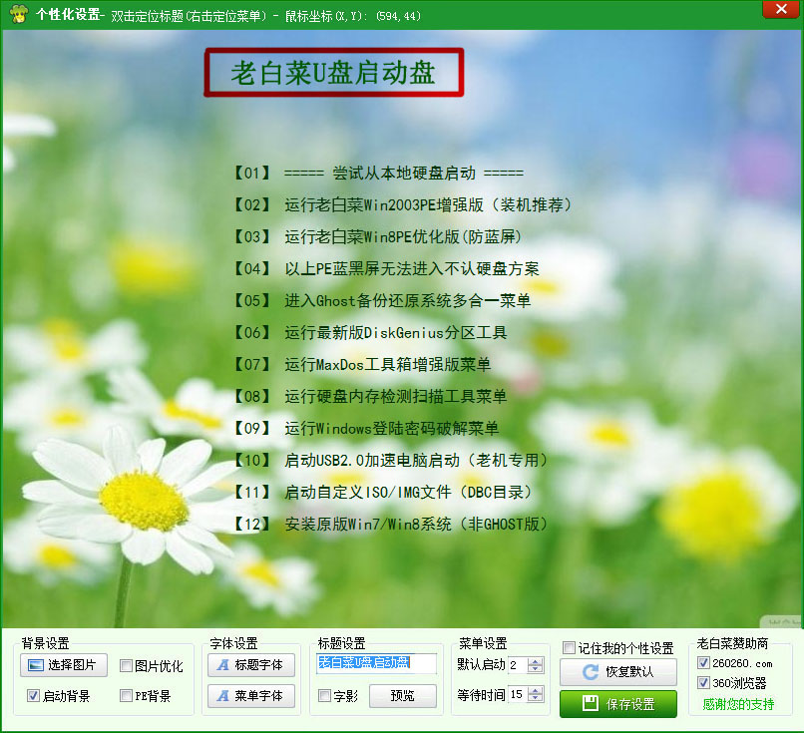
Task: Toggle the PE背景 checkbox
Action: click(127, 696)
